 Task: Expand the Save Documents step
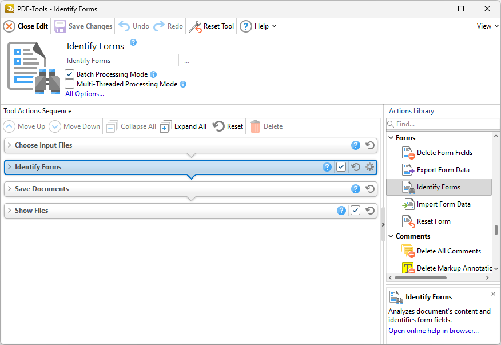coord(9,189)
